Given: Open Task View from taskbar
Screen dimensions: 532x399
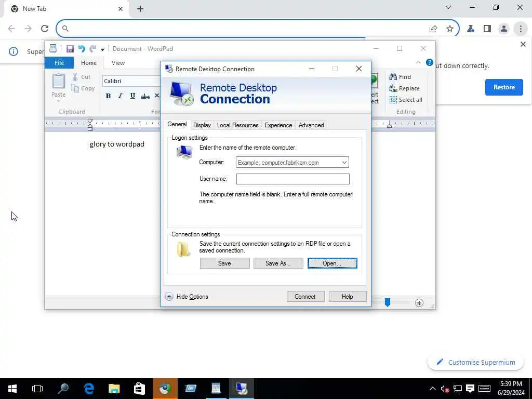Looking at the screenshot, I should click(37, 389).
